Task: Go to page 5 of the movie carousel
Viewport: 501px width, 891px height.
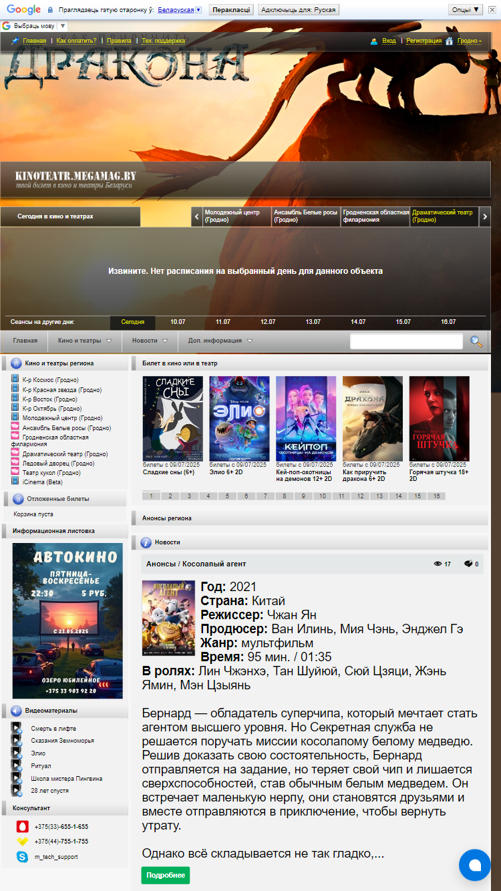Action: point(228,496)
